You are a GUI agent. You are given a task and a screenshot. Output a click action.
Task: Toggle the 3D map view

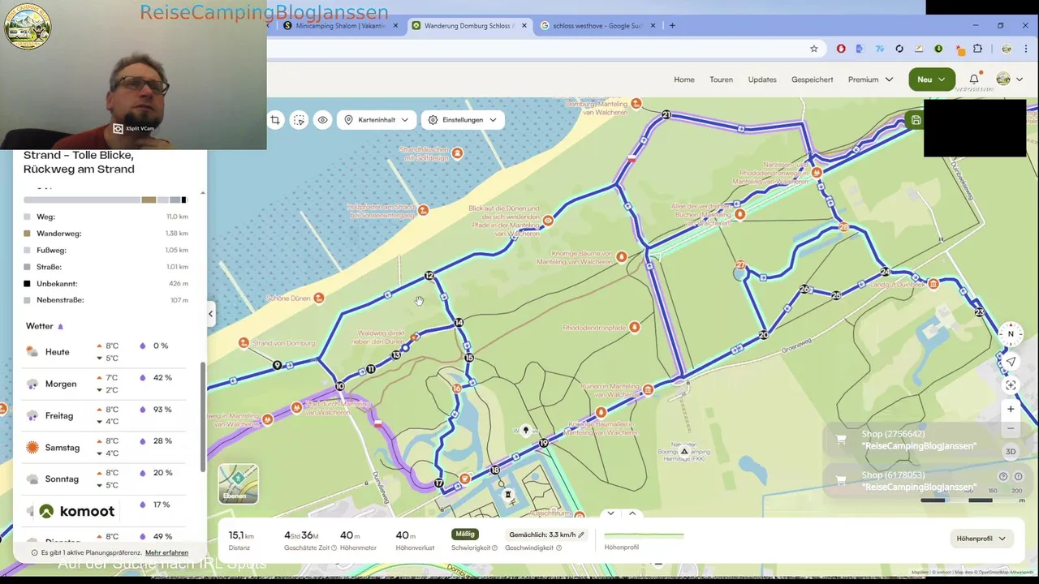pos(1011,452)
